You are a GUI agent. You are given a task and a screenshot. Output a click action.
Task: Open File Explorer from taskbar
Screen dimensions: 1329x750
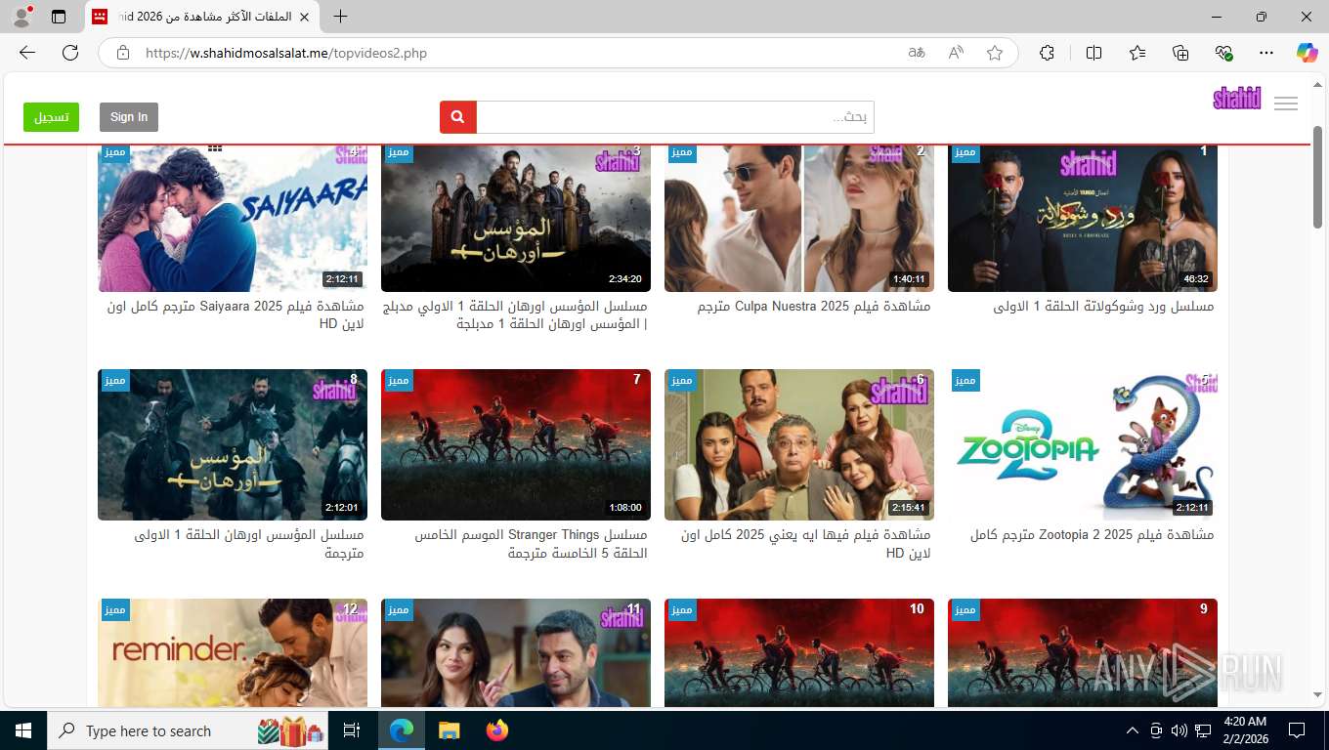(x=449, y=730)
